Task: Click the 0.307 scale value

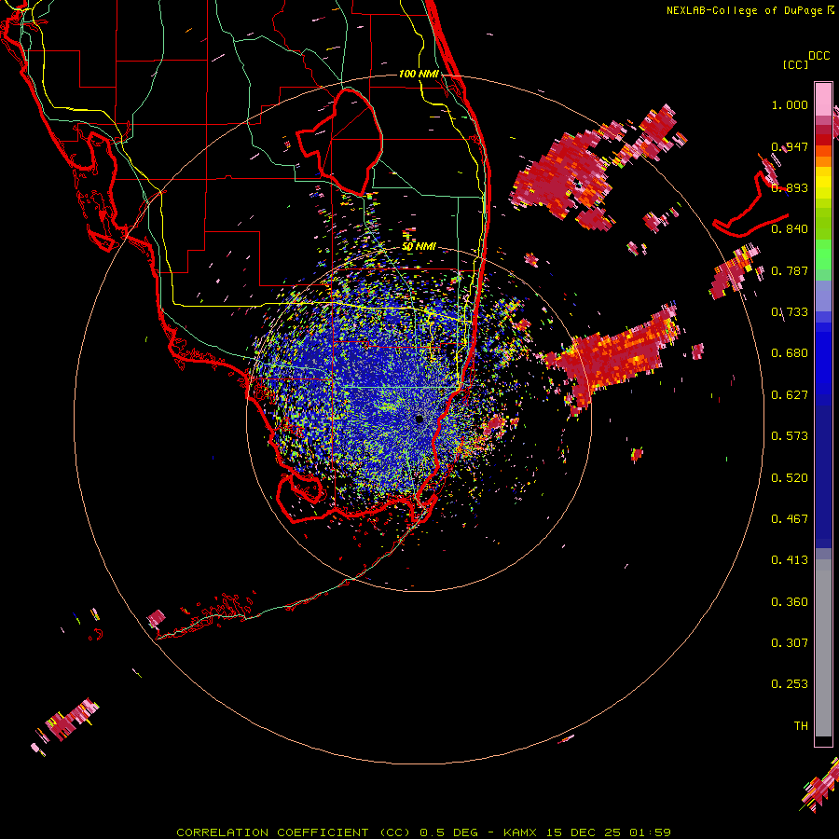Action: (x=790, y=643)
